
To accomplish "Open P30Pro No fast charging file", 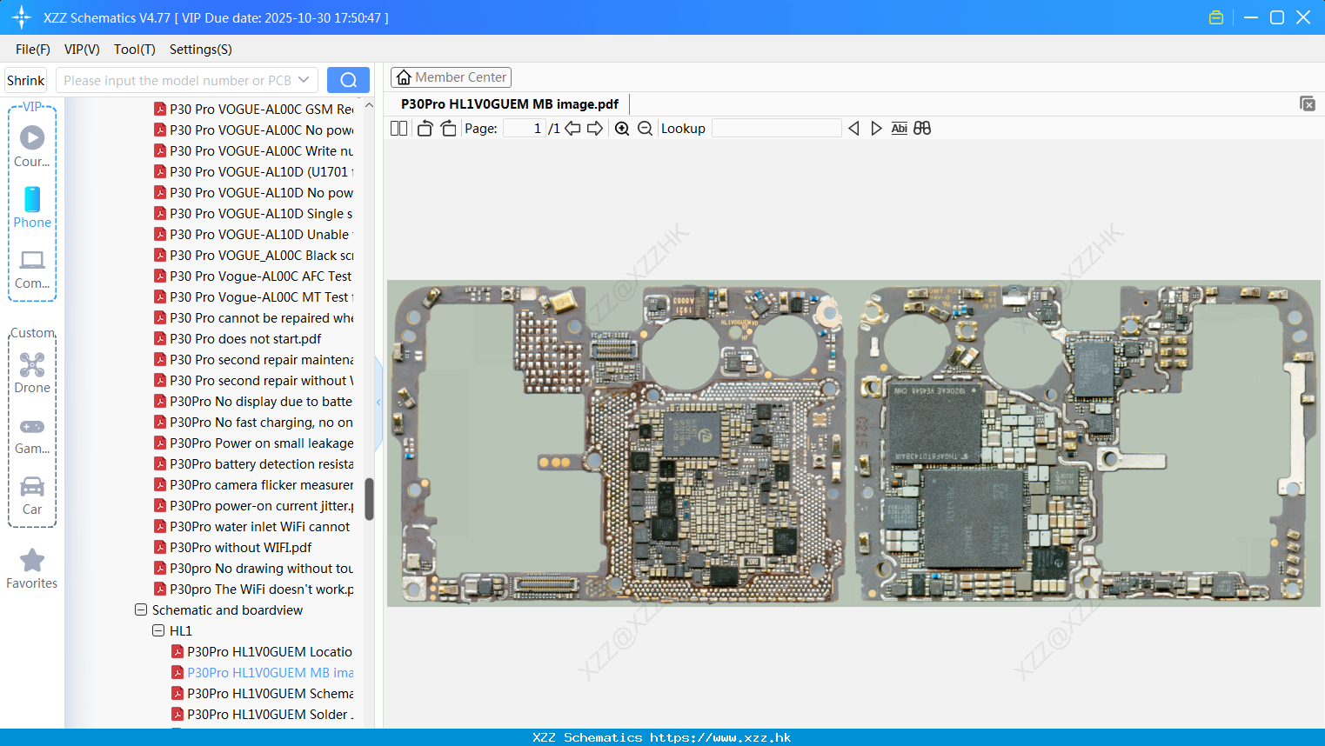I will pos(254,423).
